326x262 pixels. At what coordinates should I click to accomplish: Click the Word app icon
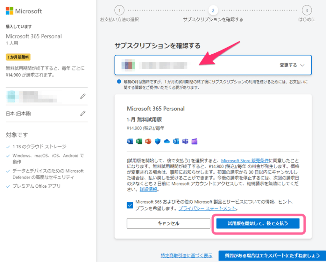pos(130,141)
